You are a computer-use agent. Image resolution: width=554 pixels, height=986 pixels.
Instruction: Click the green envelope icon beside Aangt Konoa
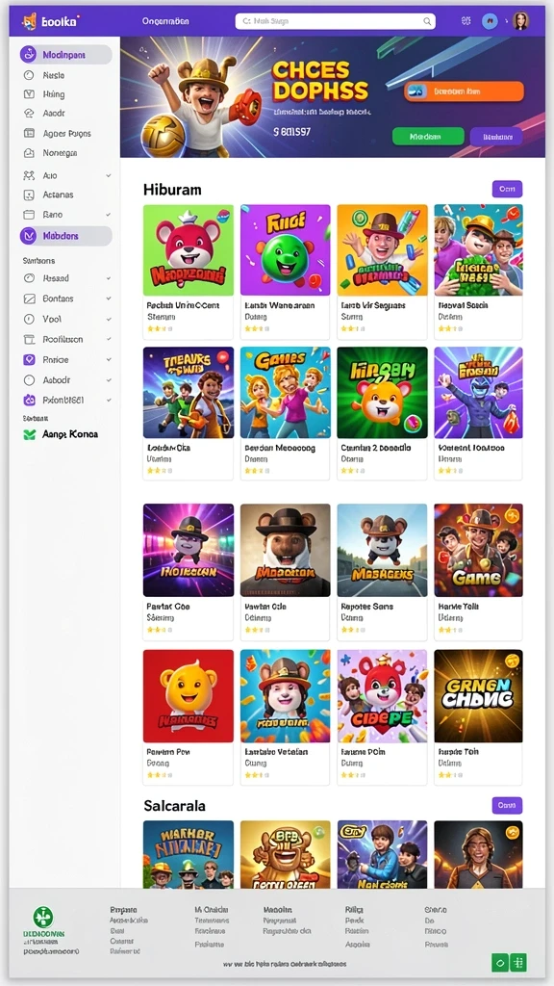(29, 434)
